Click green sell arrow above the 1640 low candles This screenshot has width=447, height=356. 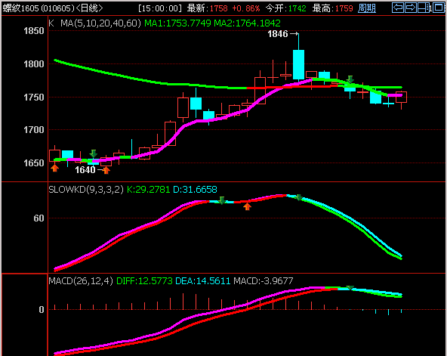point(93,153)
